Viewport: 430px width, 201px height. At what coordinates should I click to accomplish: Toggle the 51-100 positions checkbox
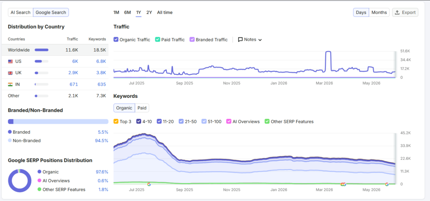[x=204, y=121]
